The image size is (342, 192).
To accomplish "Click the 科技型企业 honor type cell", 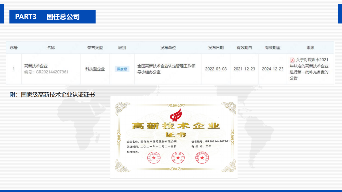I will click(95, 69).
